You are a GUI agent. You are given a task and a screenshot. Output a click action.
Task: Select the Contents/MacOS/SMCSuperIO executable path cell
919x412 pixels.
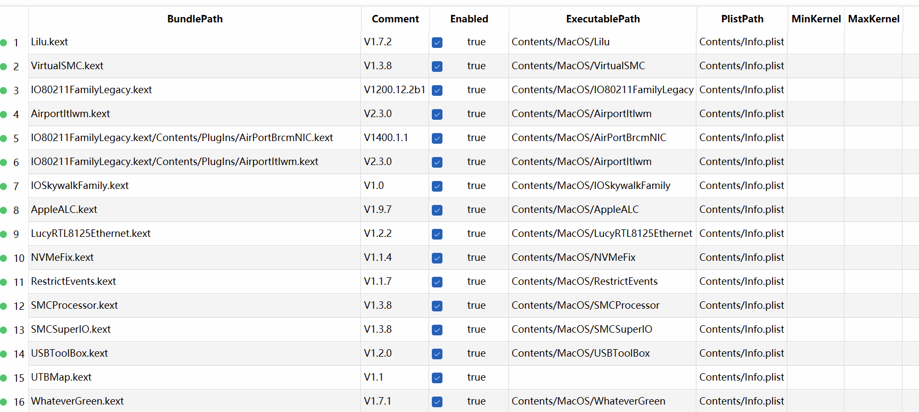pos(581,329)
